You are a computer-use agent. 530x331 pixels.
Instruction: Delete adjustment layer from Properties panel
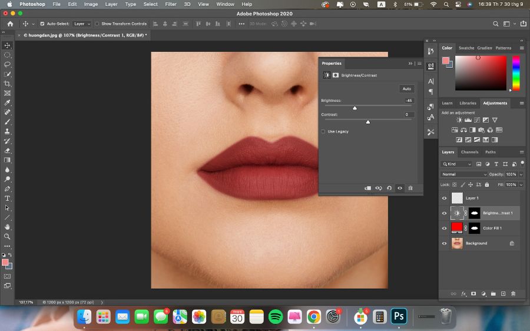[410, 188]
